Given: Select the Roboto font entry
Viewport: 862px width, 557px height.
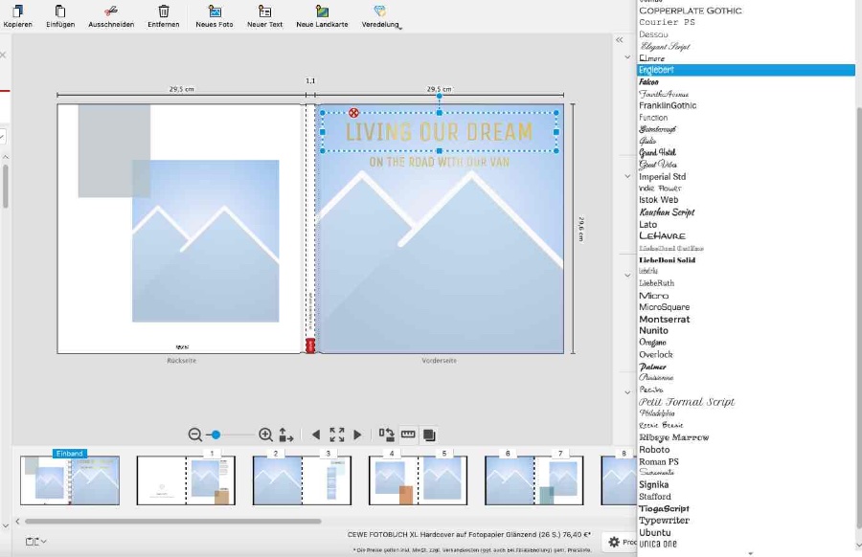Looking at the screenshot, I should point(654,450).
